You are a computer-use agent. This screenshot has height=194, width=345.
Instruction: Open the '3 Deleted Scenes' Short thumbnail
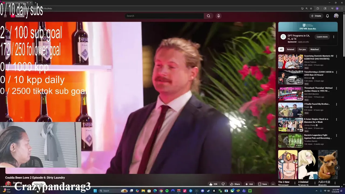tap(308, 165)
